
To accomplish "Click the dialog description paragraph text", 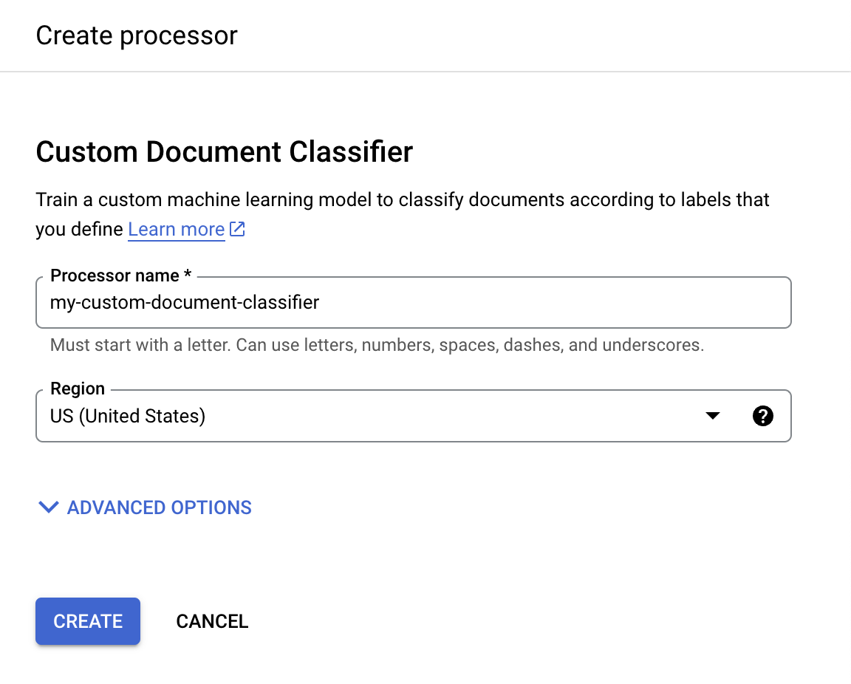I will point(402,199).
